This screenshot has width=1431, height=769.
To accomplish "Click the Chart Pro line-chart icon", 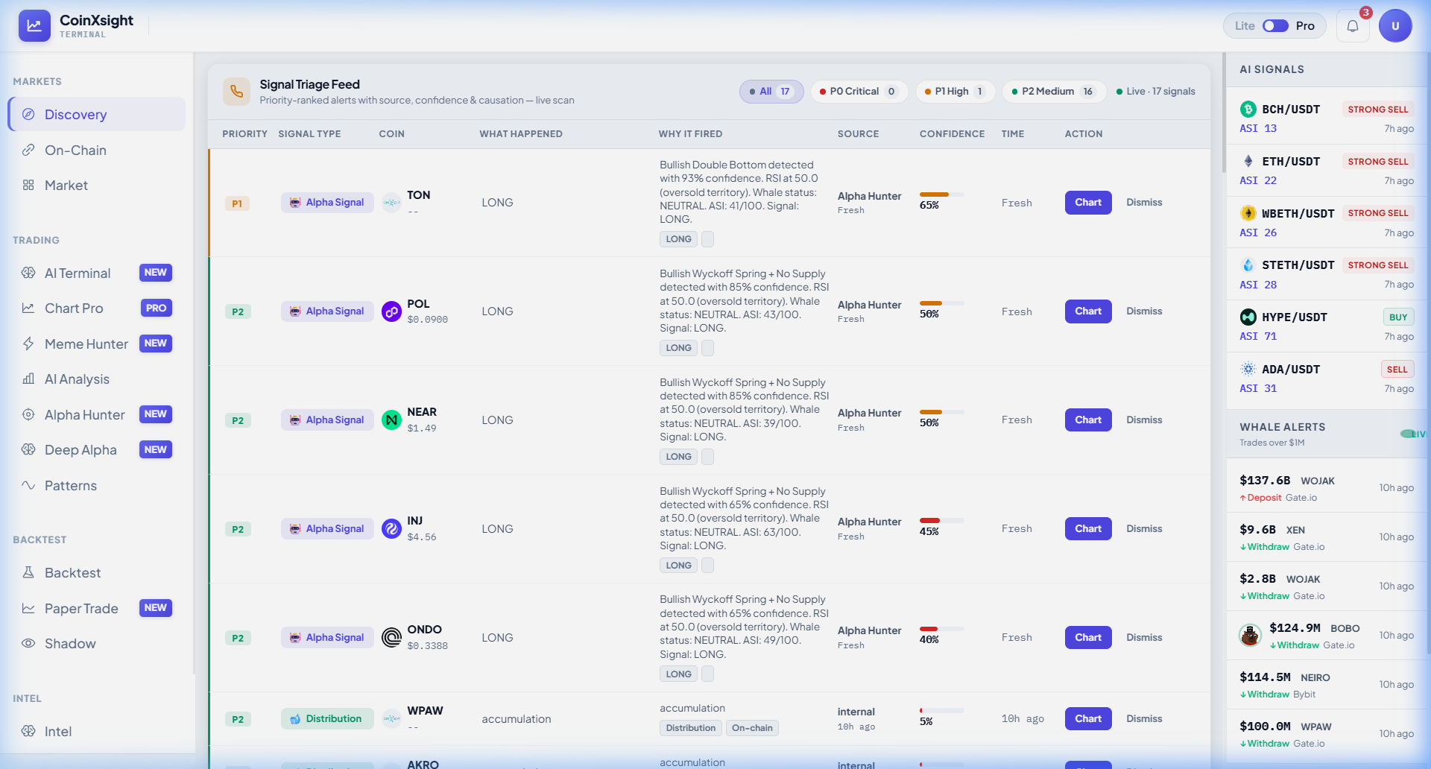I will 28,308.
